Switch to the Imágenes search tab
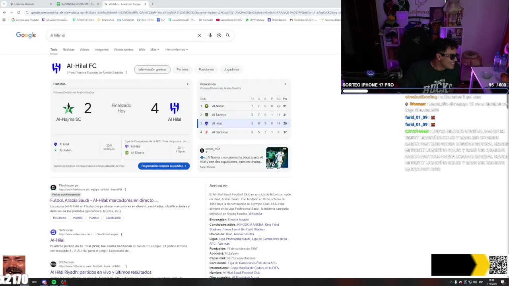This screenshot has height=286, width=509. (x=101, y=50)
